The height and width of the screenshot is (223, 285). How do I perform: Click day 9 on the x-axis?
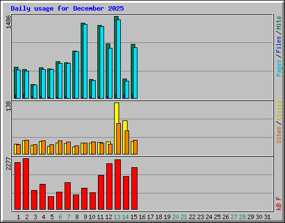pos(85,217)
